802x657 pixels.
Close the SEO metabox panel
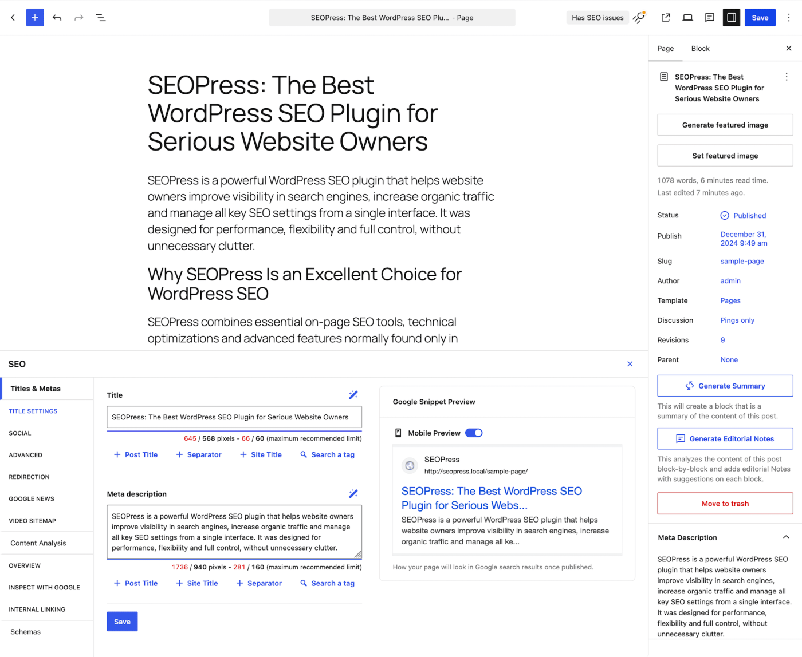(x=630, y=364)
